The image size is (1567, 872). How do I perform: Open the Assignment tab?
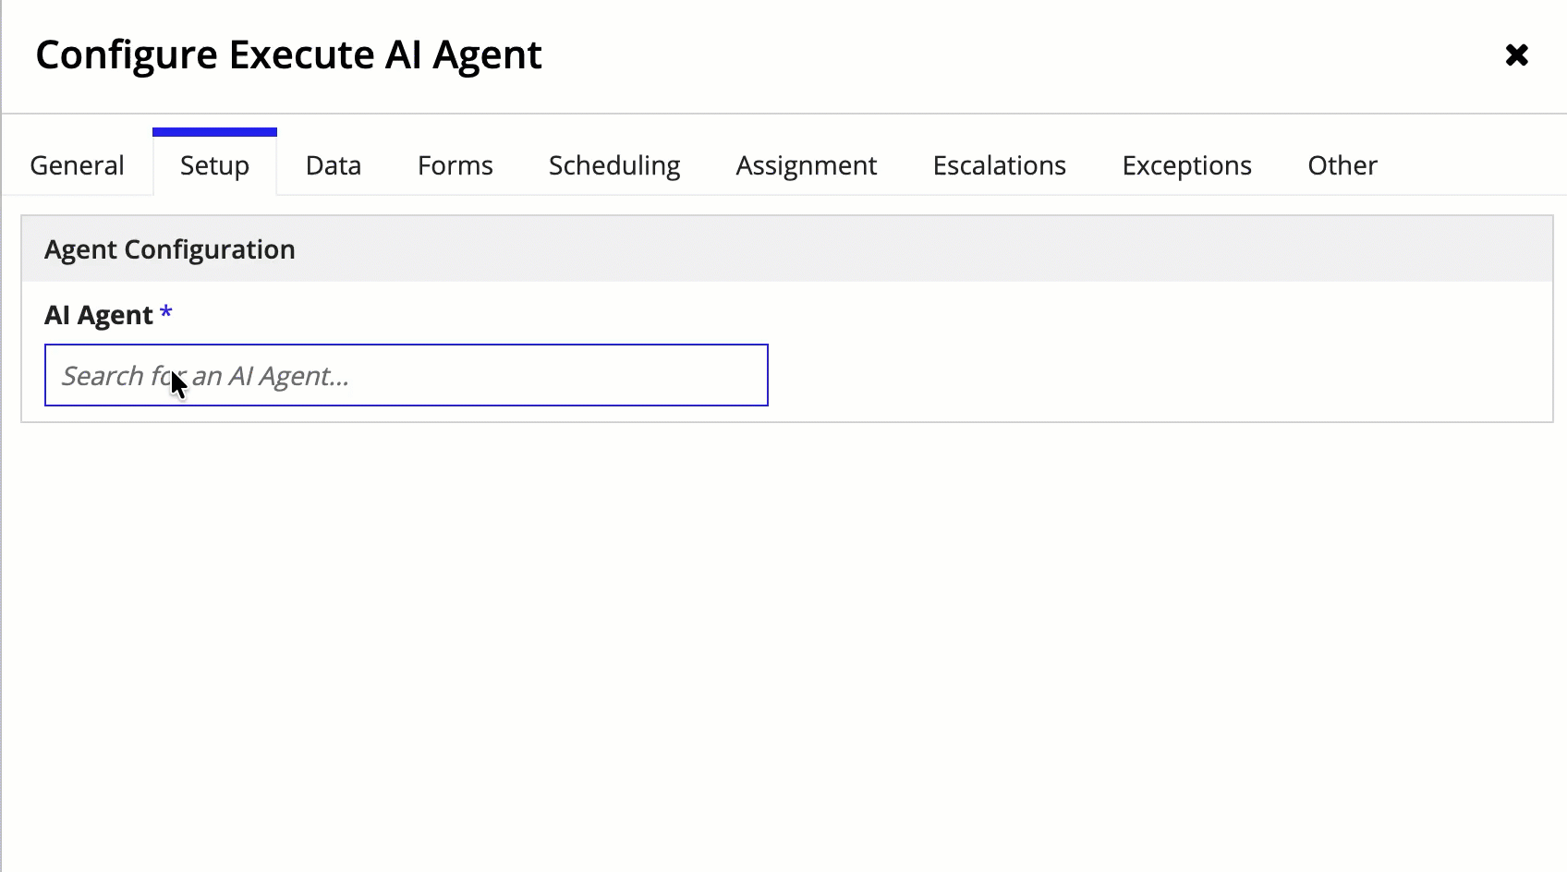(x=807, y=165)
